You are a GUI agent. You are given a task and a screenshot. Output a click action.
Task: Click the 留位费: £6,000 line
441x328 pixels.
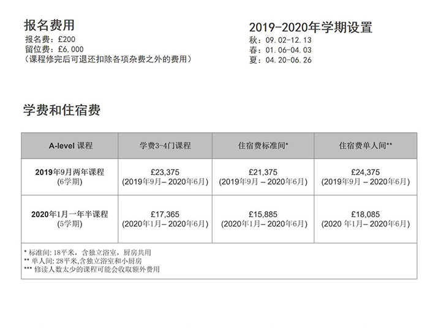(54, 49)
